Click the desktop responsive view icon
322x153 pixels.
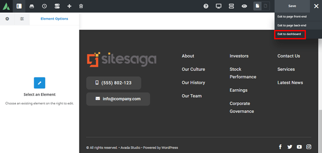point(219,6)
